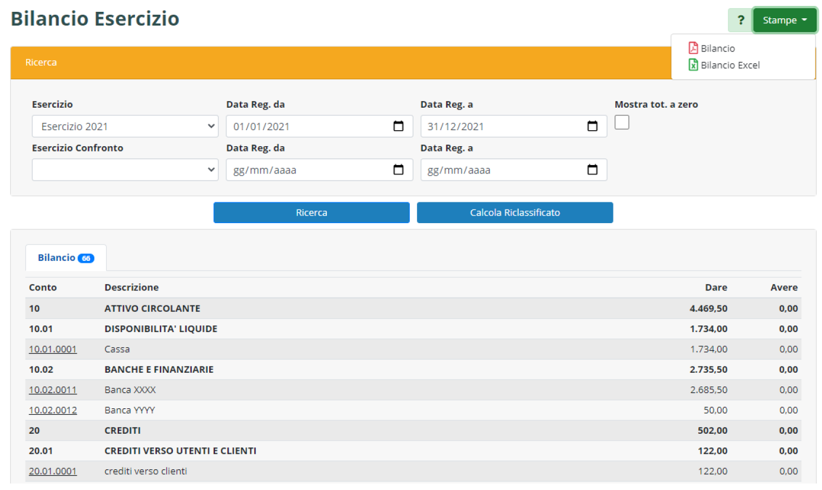Viewport: 822px width, 490px height.
Task: Open account link 10.02.0011 Banca XXXX
Action: pyautogui.click(x=53, y=390)
